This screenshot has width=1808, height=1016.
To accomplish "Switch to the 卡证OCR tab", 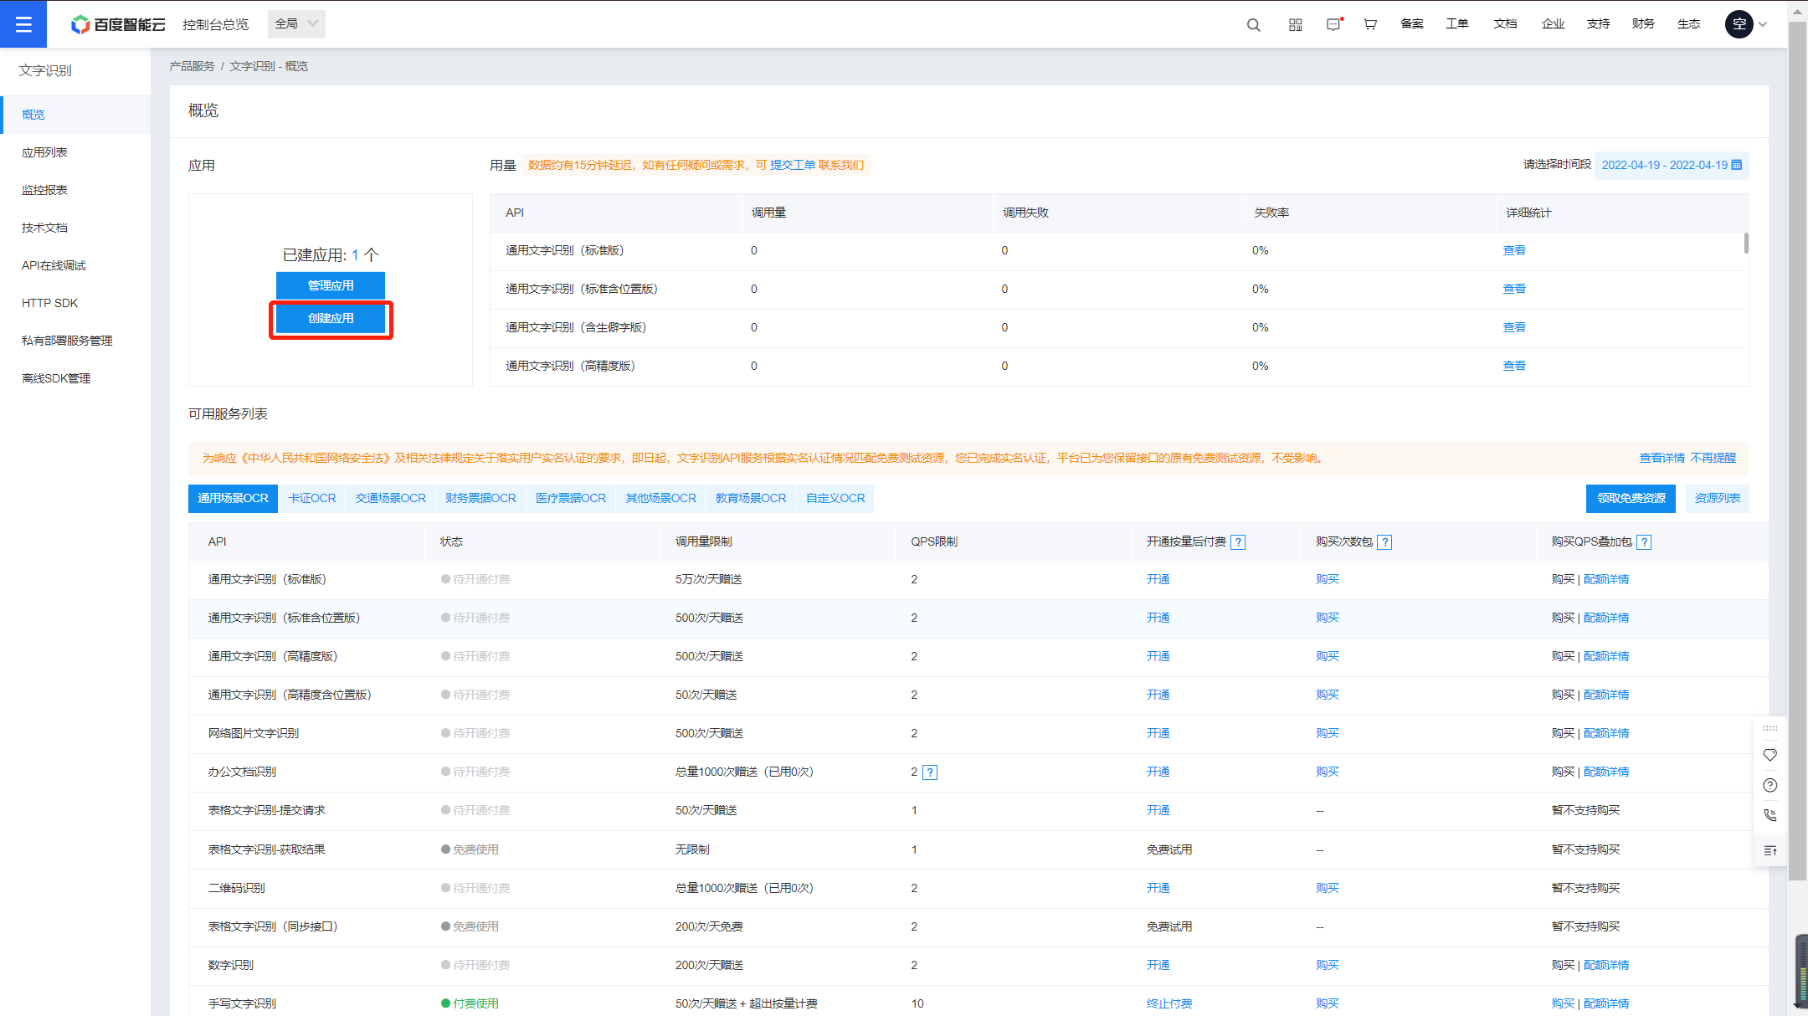I will tap(312, 498).
